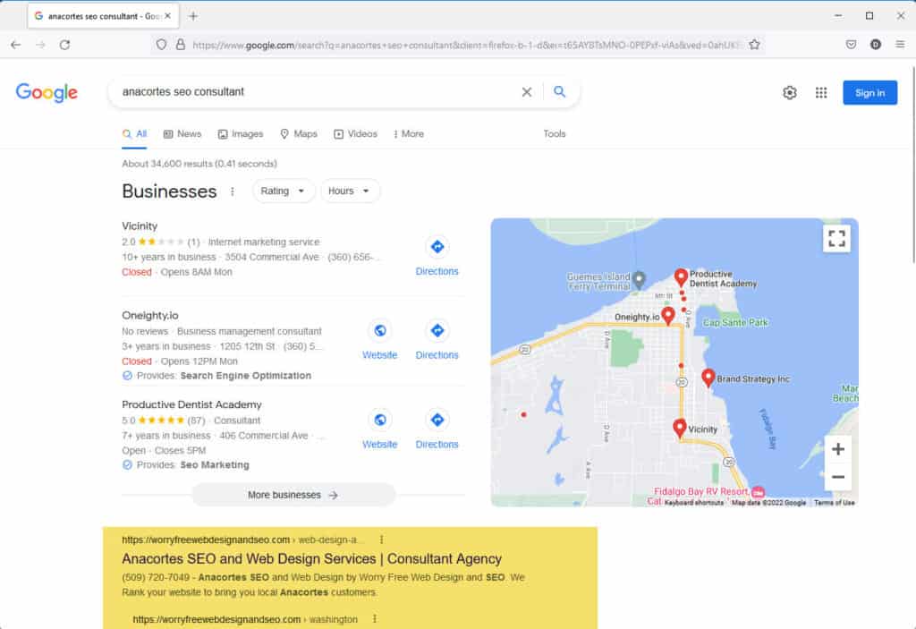Viewport: 916px width, 629px height.
Task: Click the Brand Strategy Inc map pin
Action: (x=708, y=378)
